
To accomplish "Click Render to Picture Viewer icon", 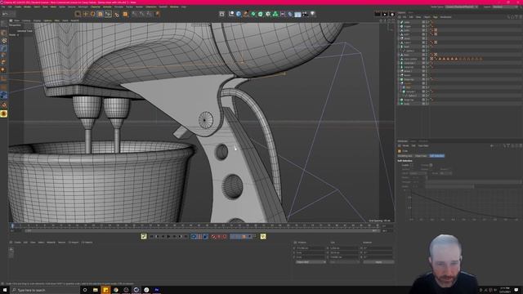I will pos(385,14).
